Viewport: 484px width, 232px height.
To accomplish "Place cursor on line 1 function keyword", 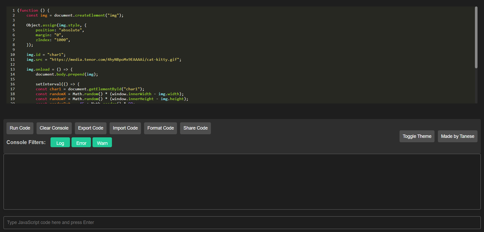I will pos(29,10).
